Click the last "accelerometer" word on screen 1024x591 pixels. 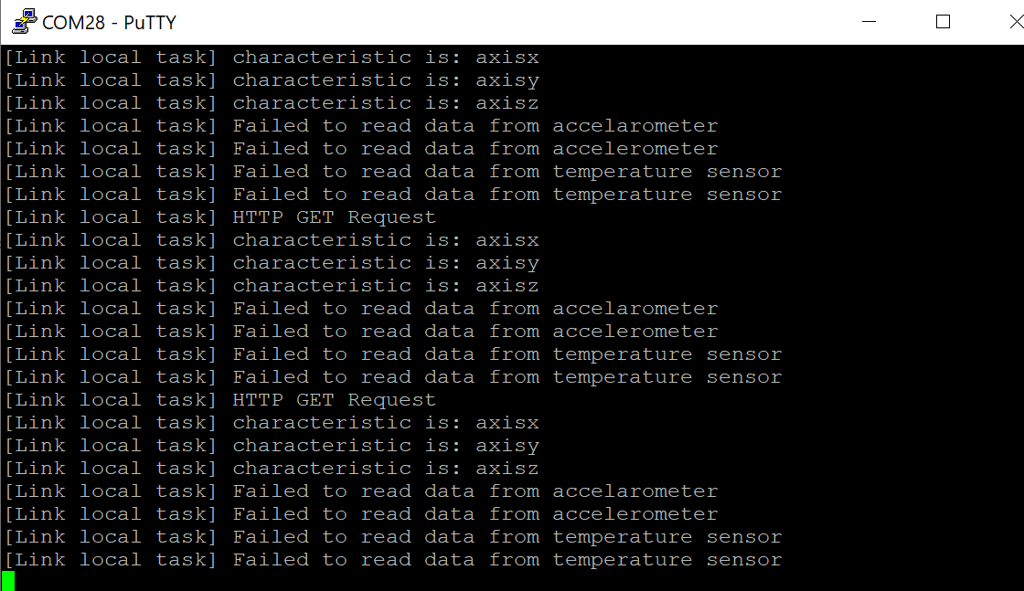(635, 514)
